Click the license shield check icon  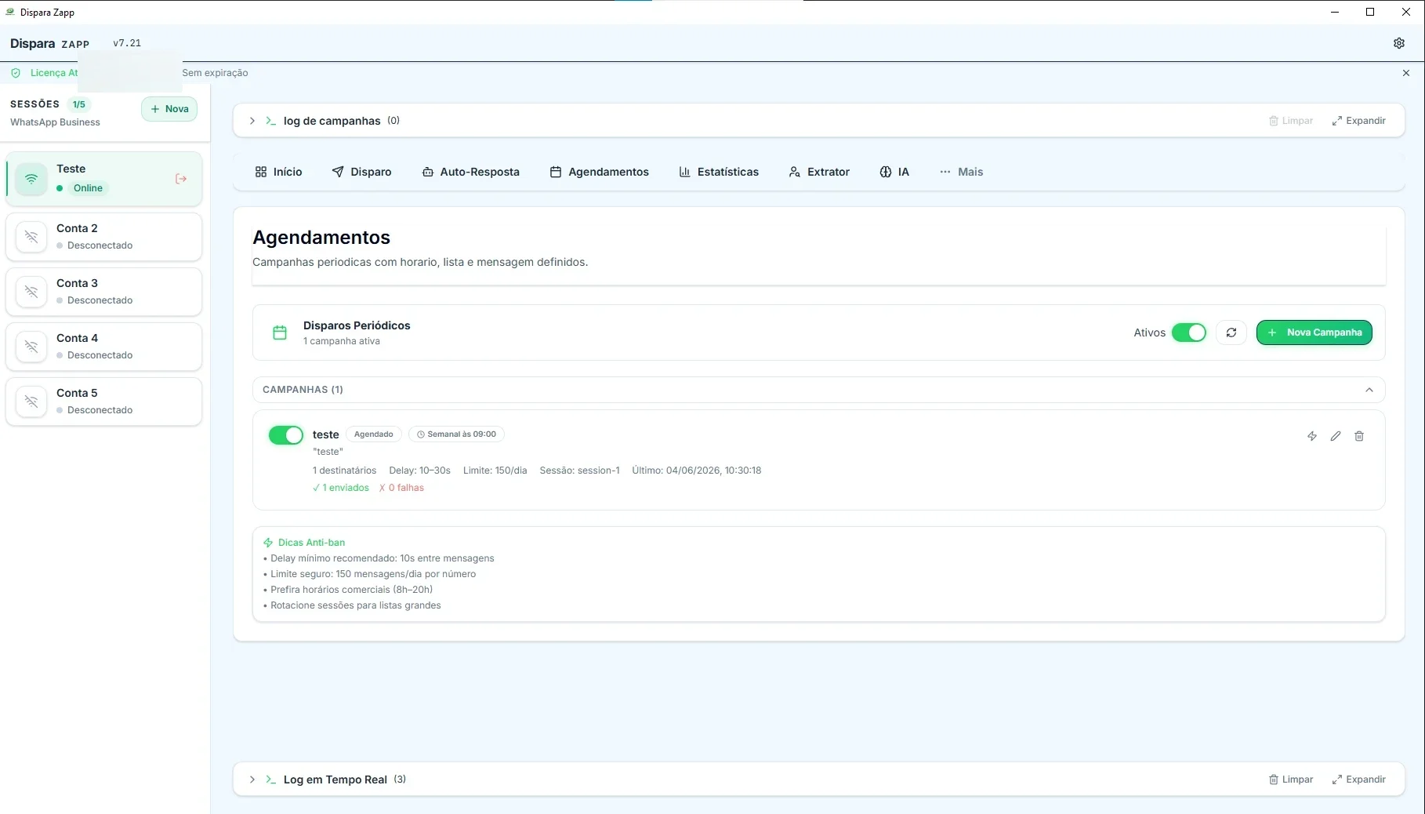pyautogui.click(x=16, y=73)
